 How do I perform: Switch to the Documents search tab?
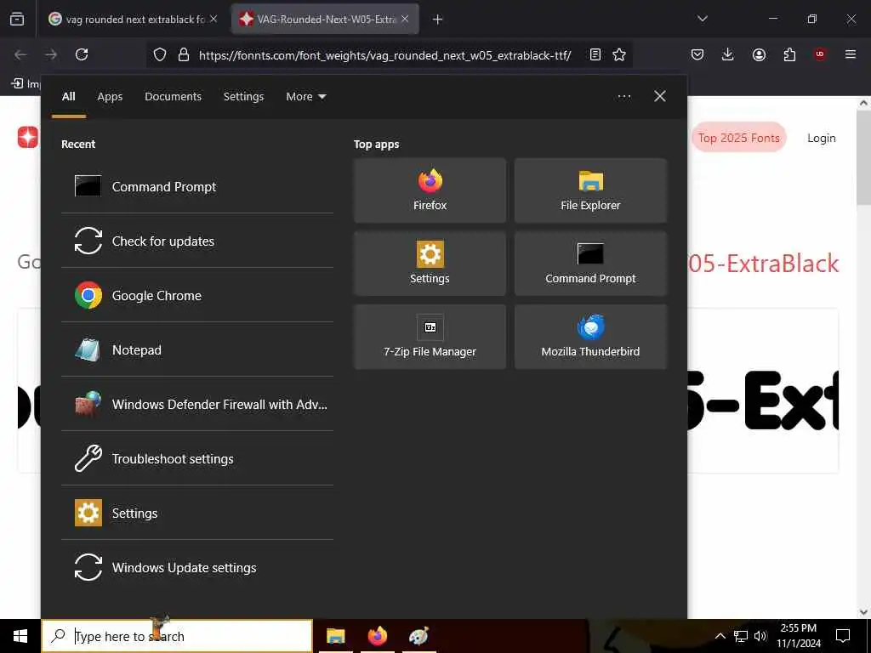tap(174, 97)
